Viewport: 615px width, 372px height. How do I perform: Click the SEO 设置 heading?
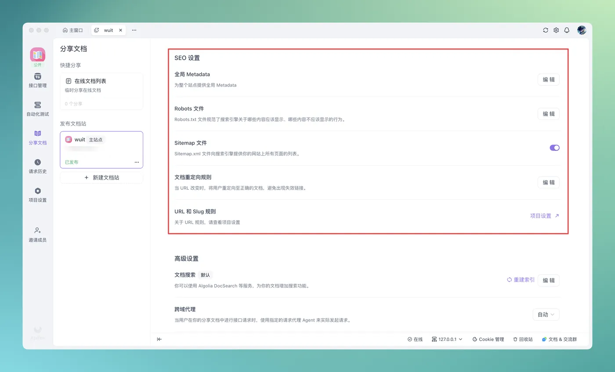187,58
